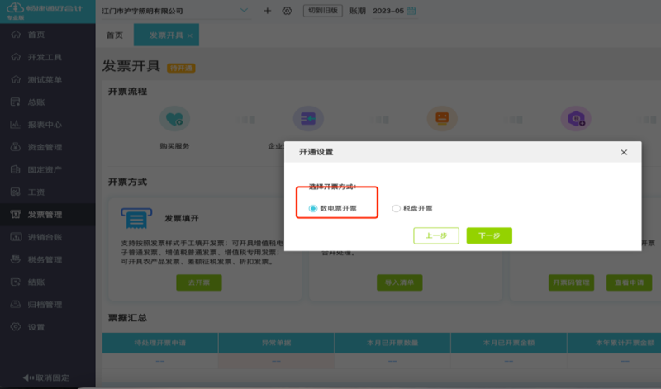Click the plus icon beside company selector
Image resolution: width=661 pixels, height=389 pixels.
267,11
